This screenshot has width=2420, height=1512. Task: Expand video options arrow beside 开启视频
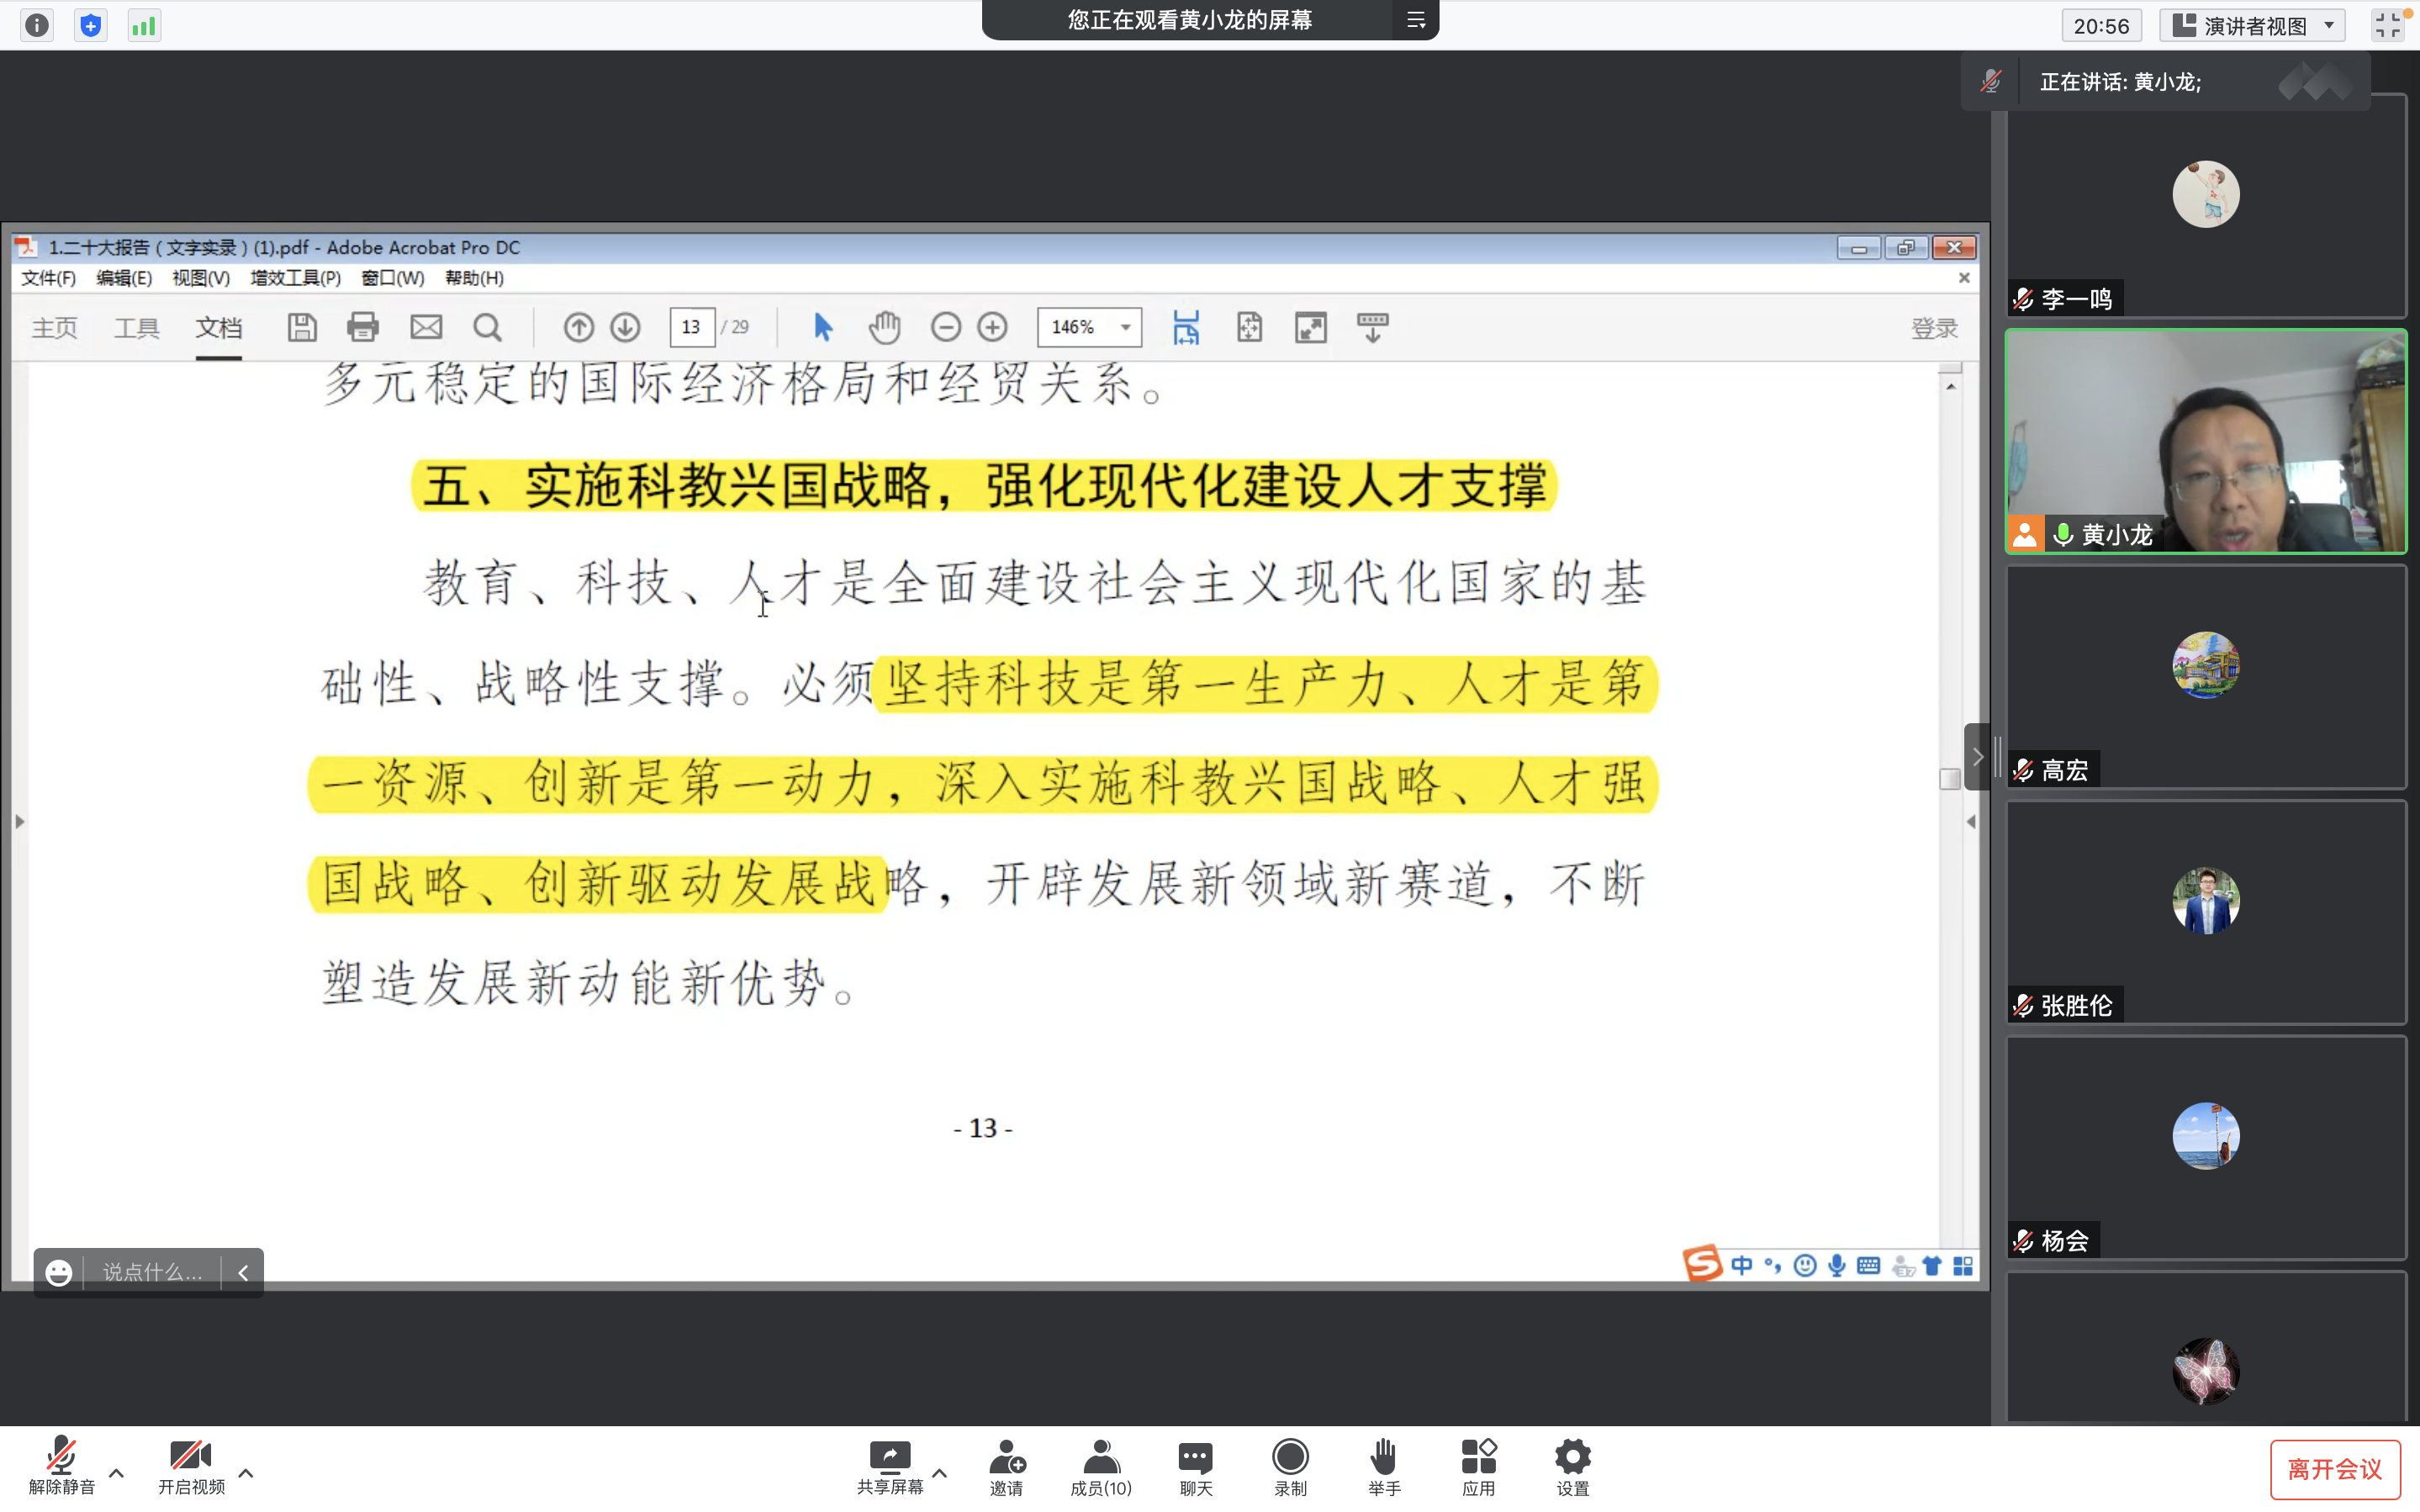tap(246, 1473)
